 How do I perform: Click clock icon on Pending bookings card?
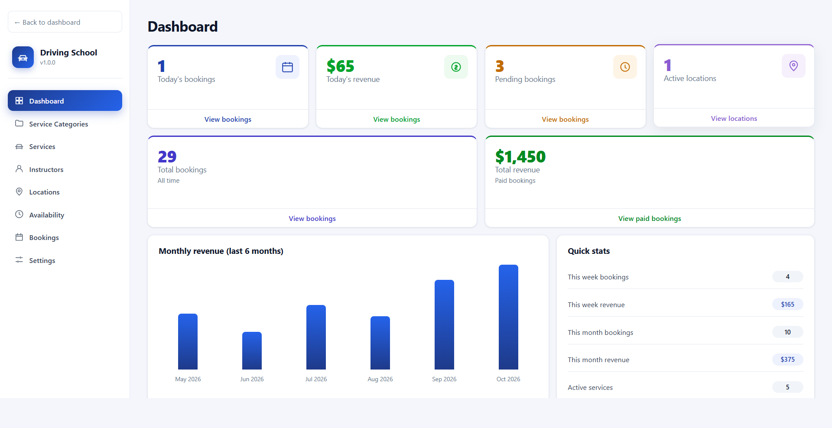point(625,67)
